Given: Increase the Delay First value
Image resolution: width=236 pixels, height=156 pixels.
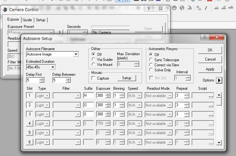Looking at the screenshot, I should coord(42,79).
